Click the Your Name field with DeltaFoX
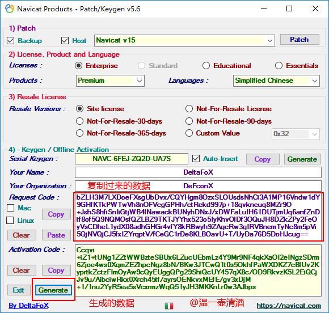The image size is (329, 313). 198,172
